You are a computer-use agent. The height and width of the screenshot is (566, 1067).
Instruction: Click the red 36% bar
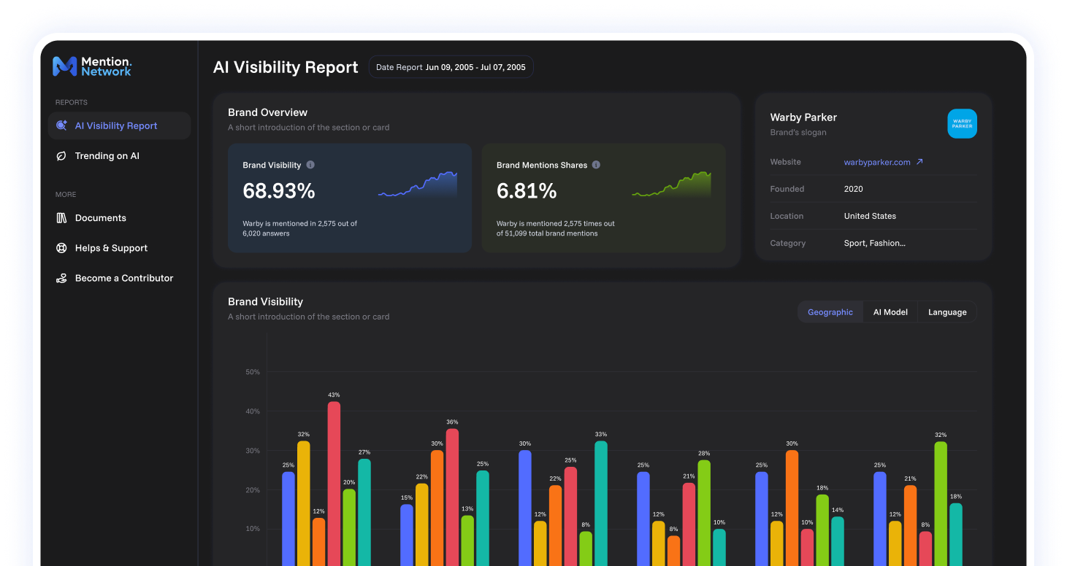click(x=452, y=497)
